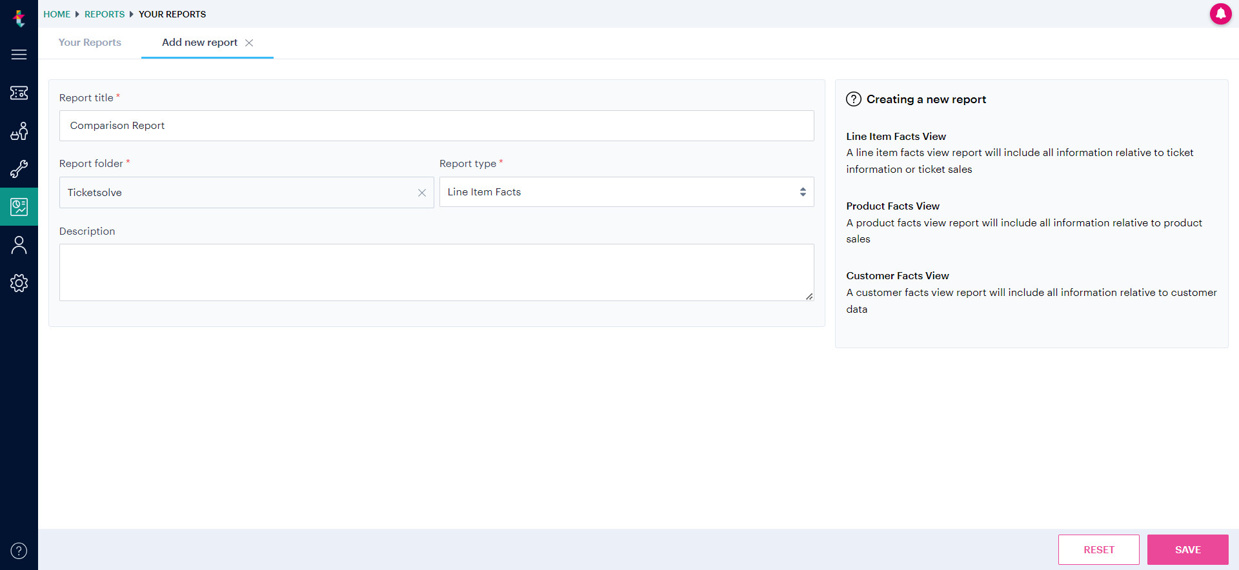Image resolution: width=1239 pixels, height=570 pixels.
Task: Open the customers person icon
Action: (x=19, y=245)
